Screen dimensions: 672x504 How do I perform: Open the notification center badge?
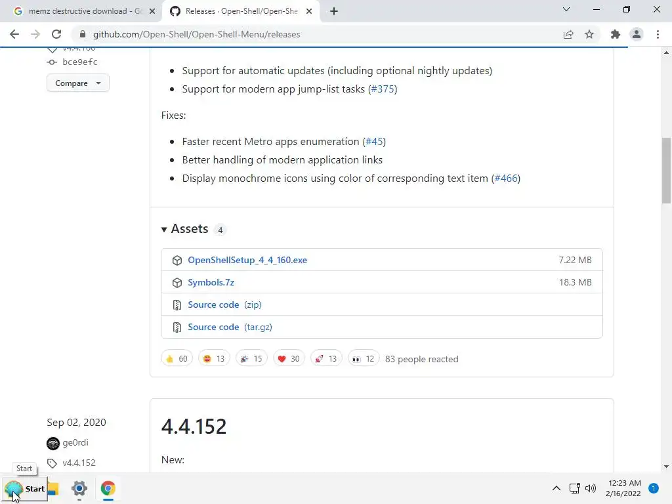[x=654, y=488]
